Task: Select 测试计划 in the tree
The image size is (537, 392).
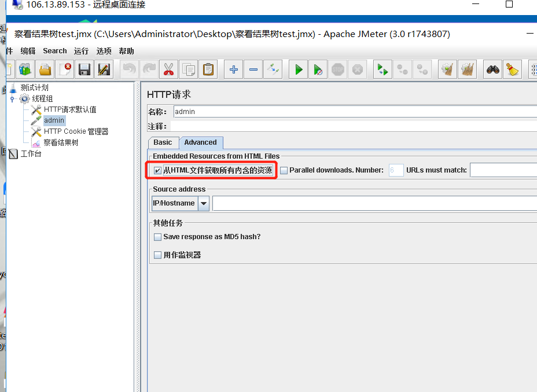Action: coord(34,87)
